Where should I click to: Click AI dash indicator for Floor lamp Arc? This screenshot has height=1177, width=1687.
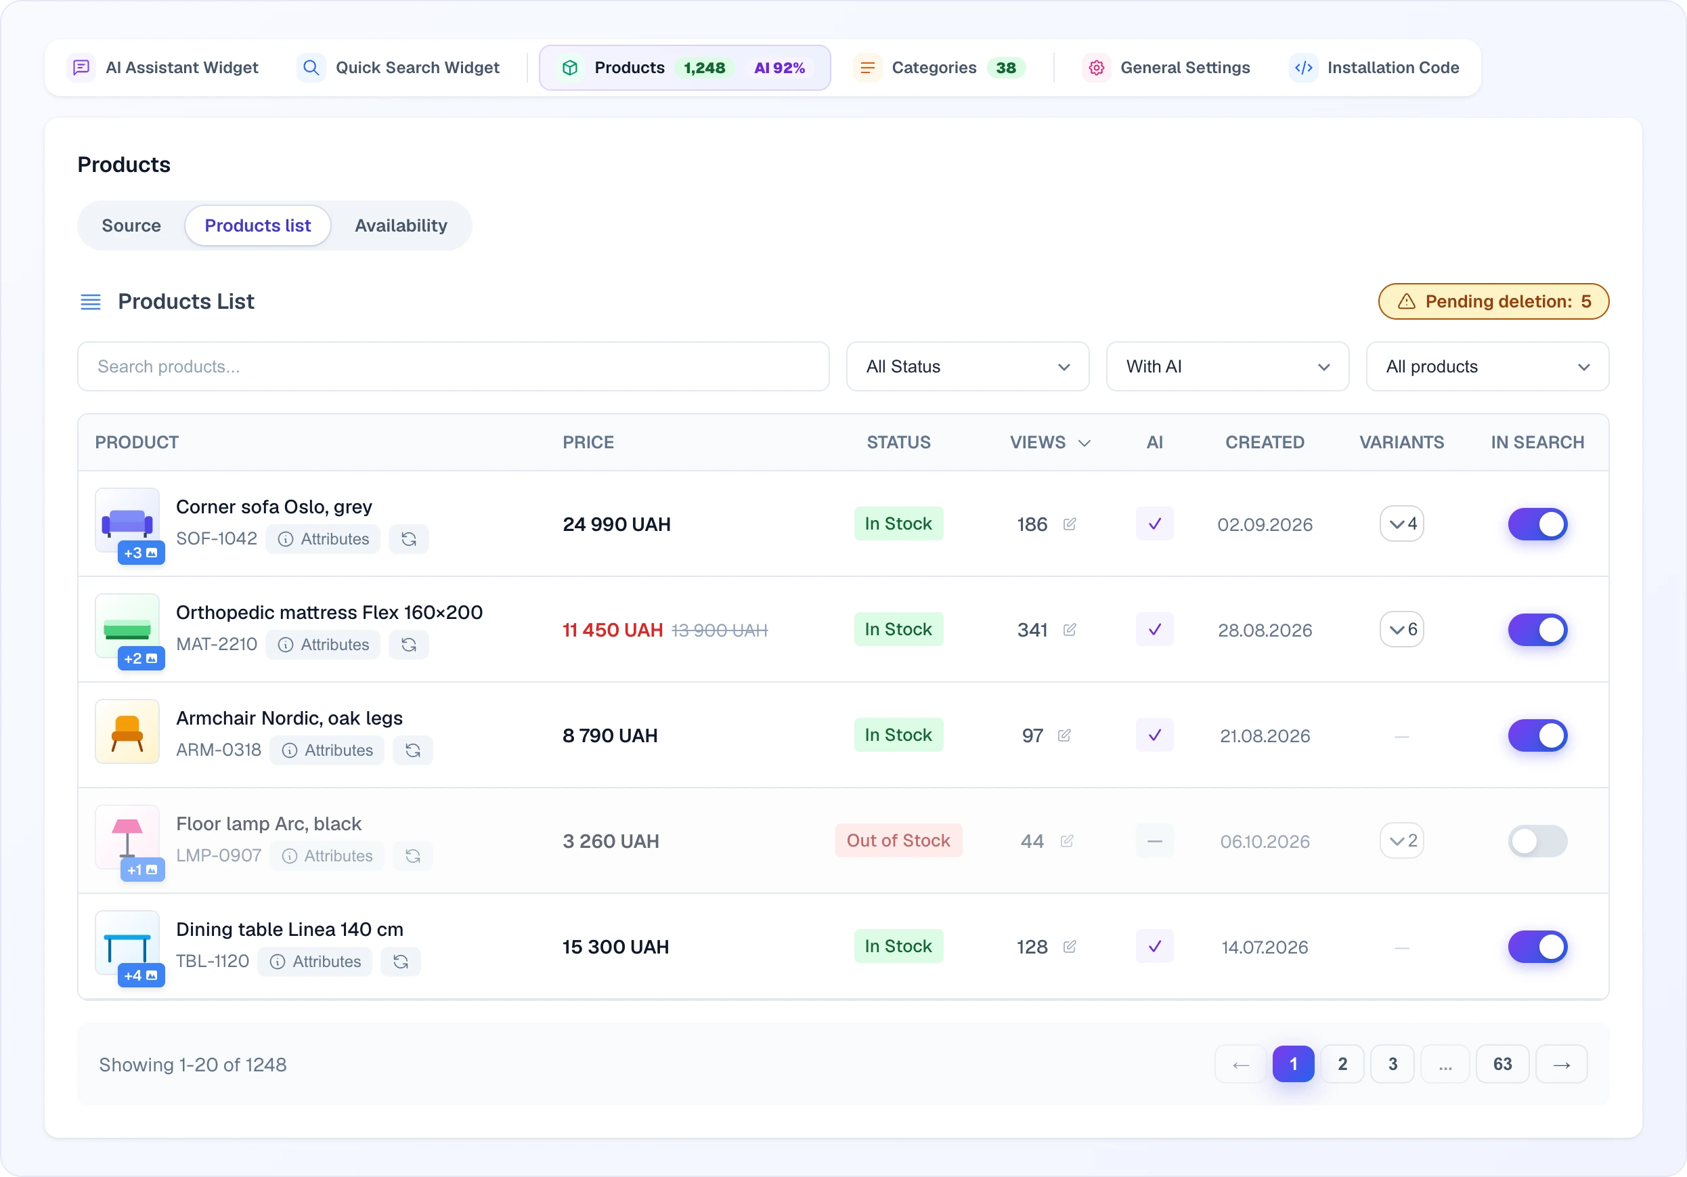click(x=1155, y=841)
